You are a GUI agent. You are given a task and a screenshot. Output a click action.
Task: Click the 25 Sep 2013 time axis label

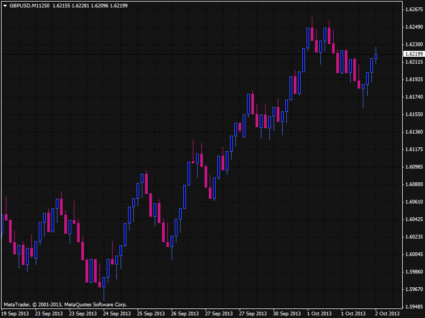point(151,313)
